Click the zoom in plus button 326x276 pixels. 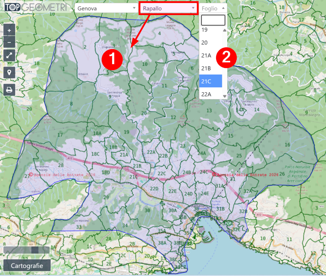(9, 30)
